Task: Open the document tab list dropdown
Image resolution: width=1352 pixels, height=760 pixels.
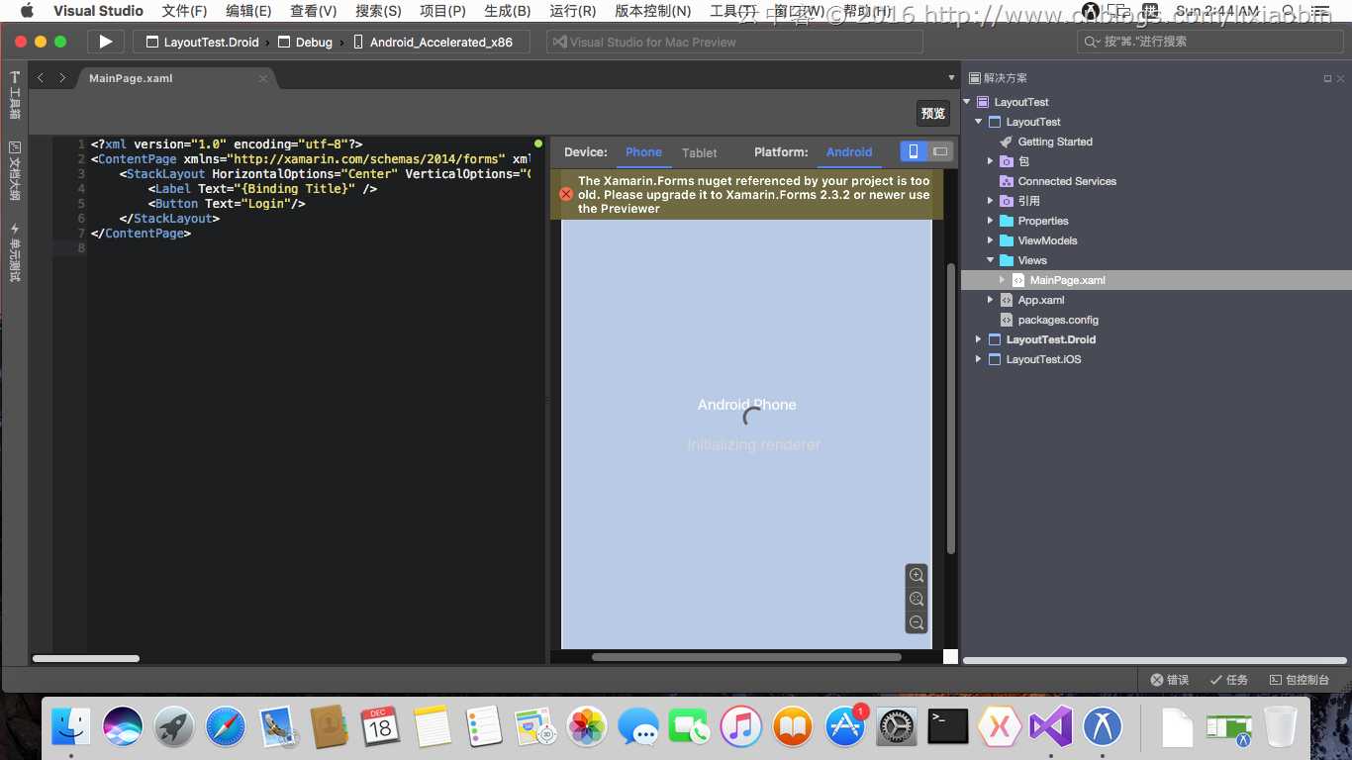Action: (x=951, y=78)
